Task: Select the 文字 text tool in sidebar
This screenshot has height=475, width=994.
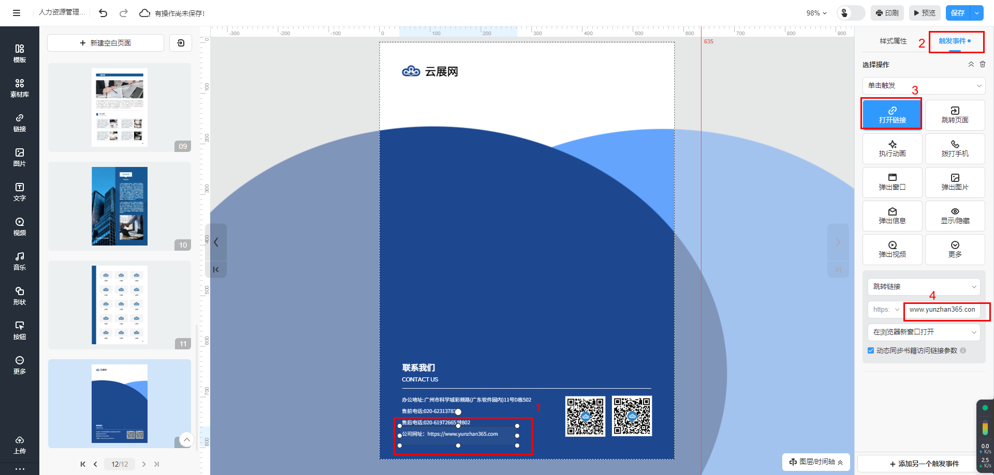Action: [20, 192]
